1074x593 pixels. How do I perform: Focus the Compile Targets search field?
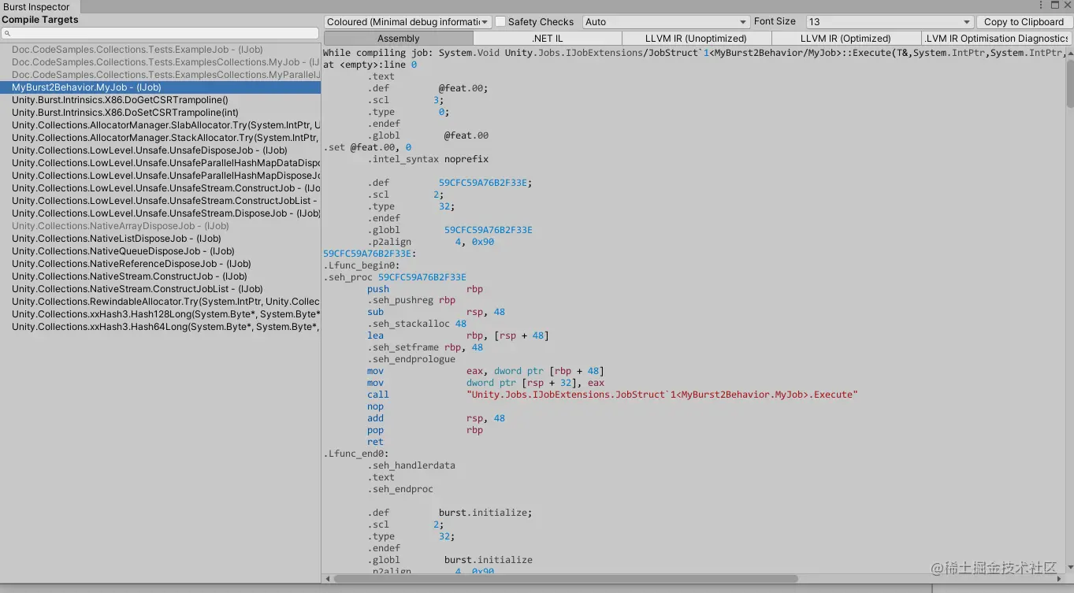pyautogui.click(x=160, y=33)
